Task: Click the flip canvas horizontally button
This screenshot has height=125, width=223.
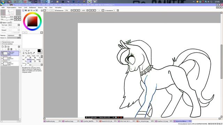Action: point(103,10)
